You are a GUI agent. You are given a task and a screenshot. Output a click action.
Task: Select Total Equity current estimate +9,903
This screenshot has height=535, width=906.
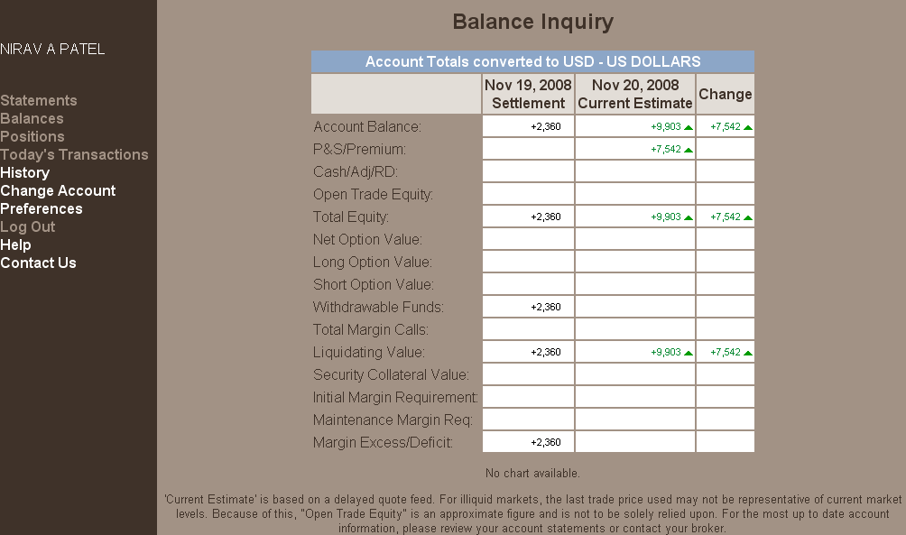666,217
